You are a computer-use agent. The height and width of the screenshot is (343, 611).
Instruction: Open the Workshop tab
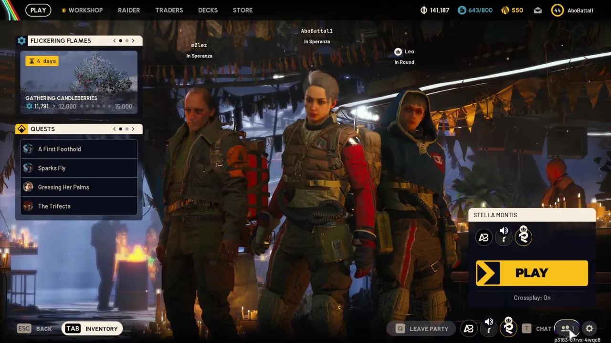coord(82,10)
